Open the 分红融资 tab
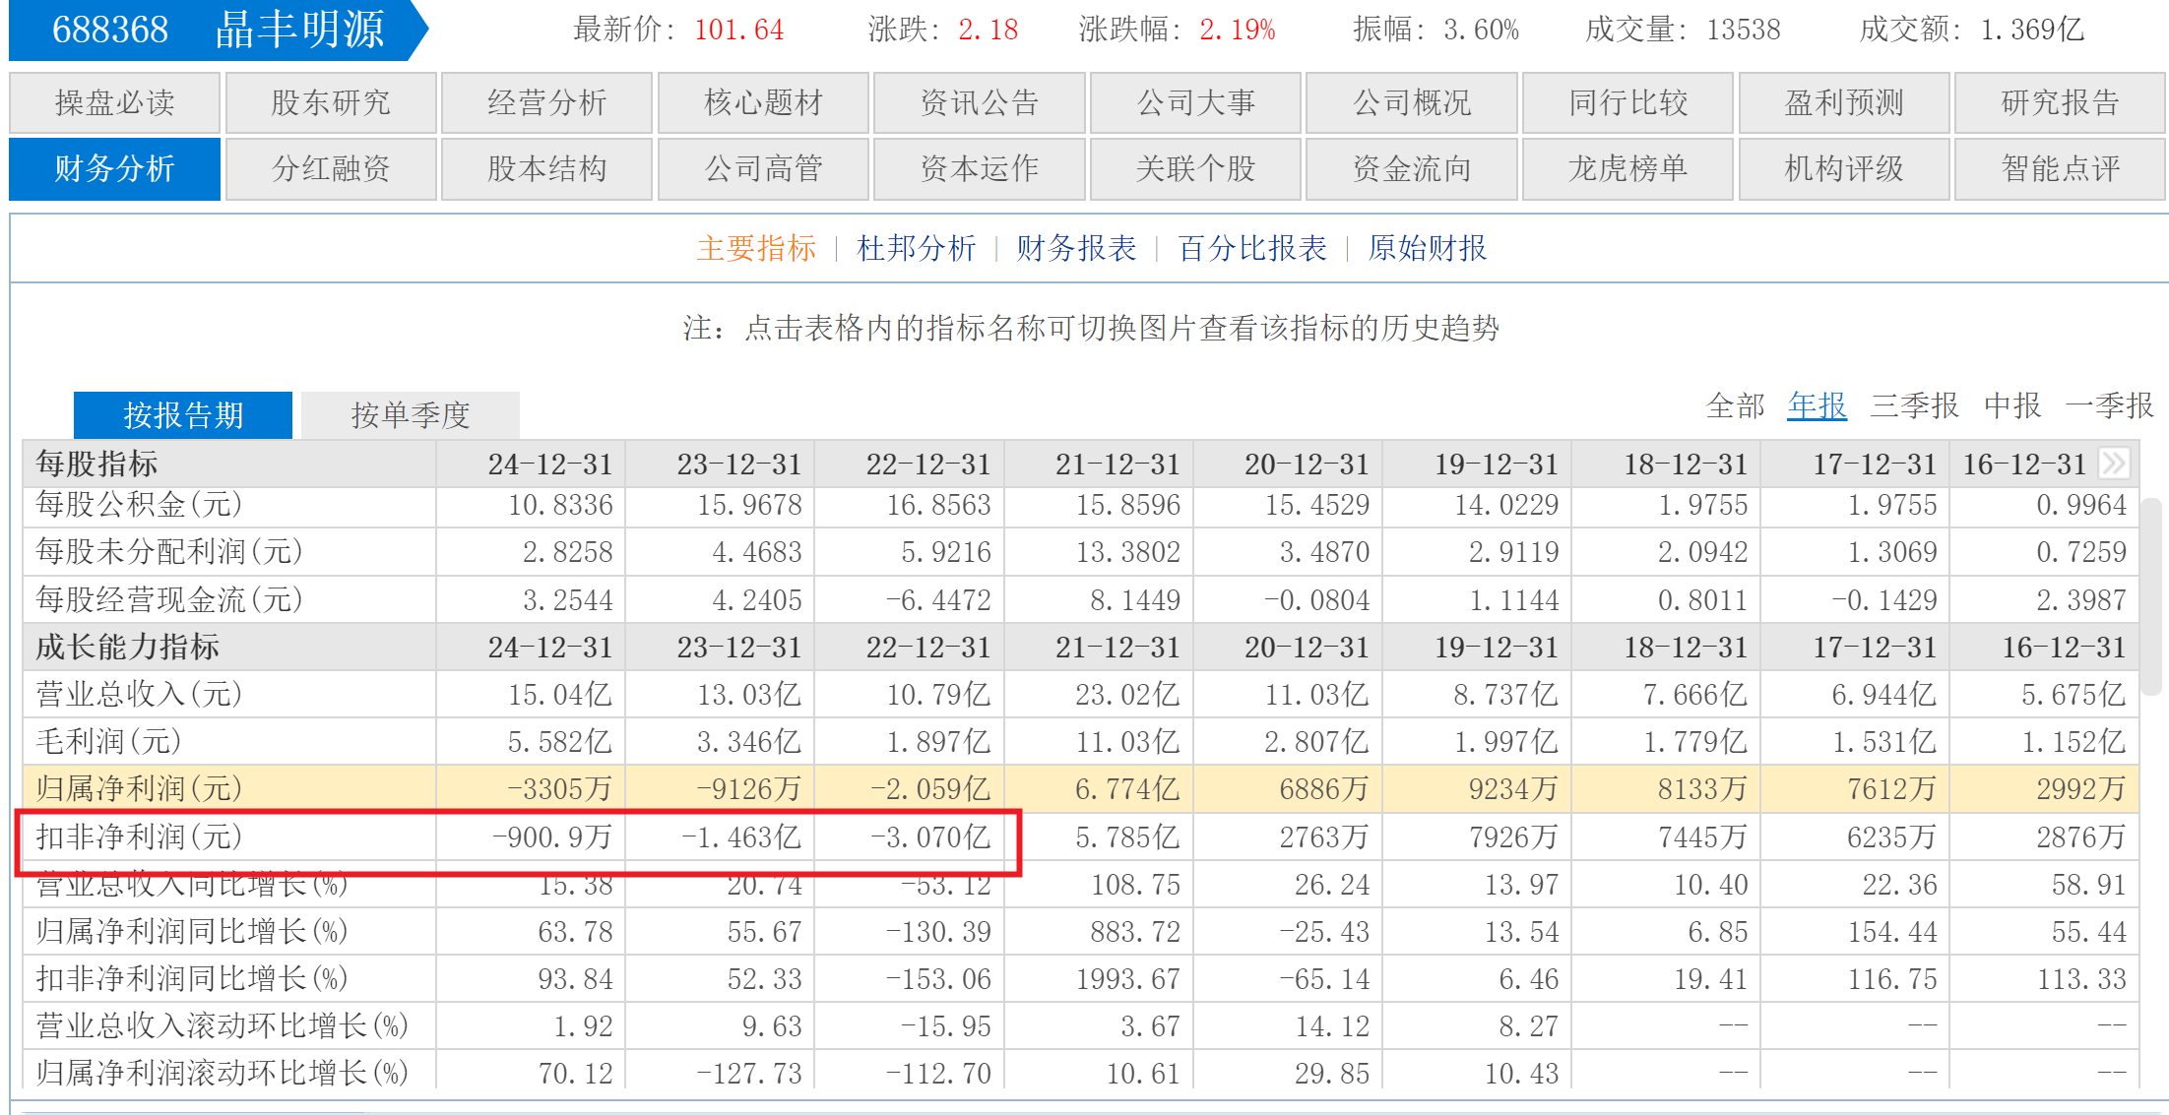 tap(331, 169)
